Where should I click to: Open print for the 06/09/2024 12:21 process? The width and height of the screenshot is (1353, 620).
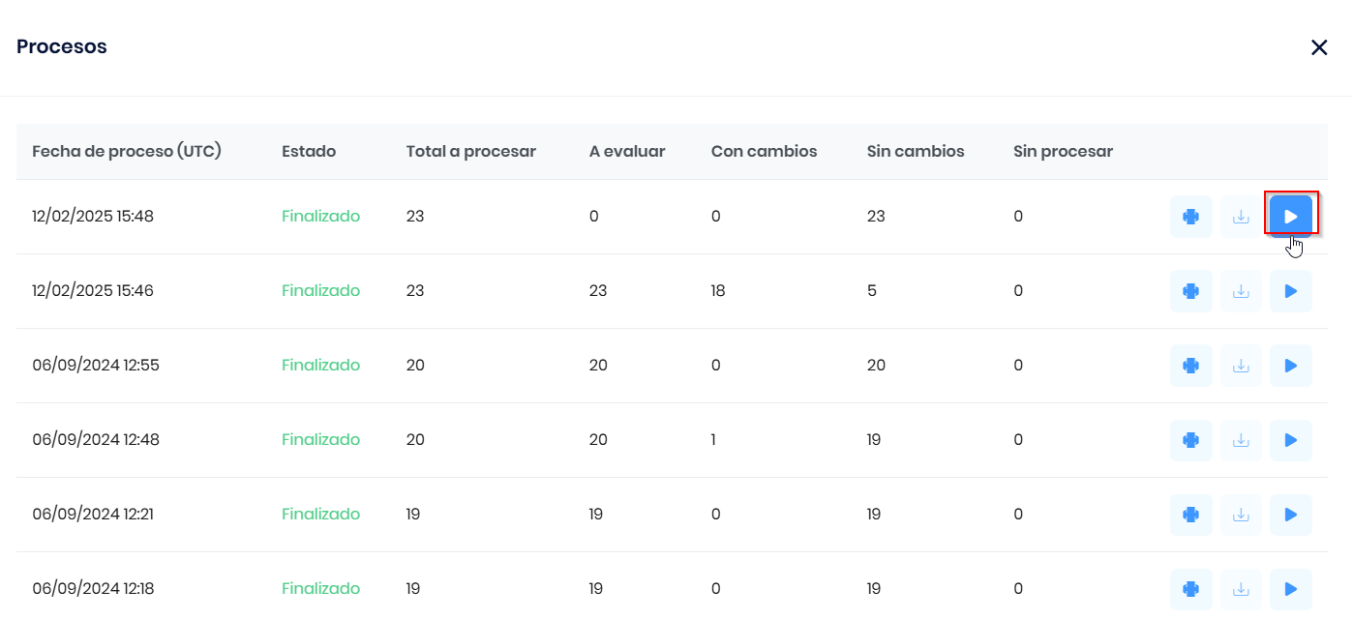pyautogui.click(x=1191, y=515)
